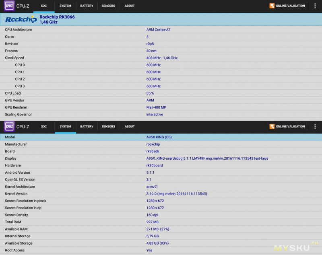Click the Screen Density value 160 dpi
This screenshot has width=322, height=255.
152,215
